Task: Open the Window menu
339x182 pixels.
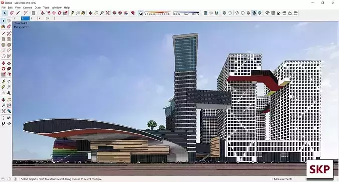Action: point(57,8)
